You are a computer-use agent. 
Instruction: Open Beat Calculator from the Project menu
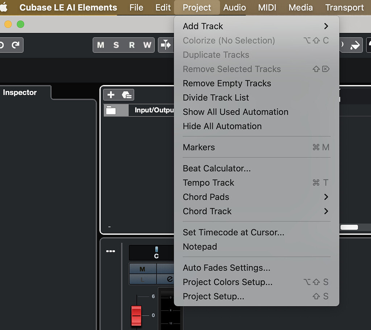pos(216,168)
